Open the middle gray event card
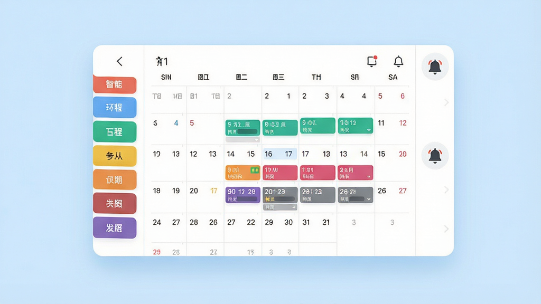Image resolution: width=541 pixels, height=304 pixels. [318, 195]
